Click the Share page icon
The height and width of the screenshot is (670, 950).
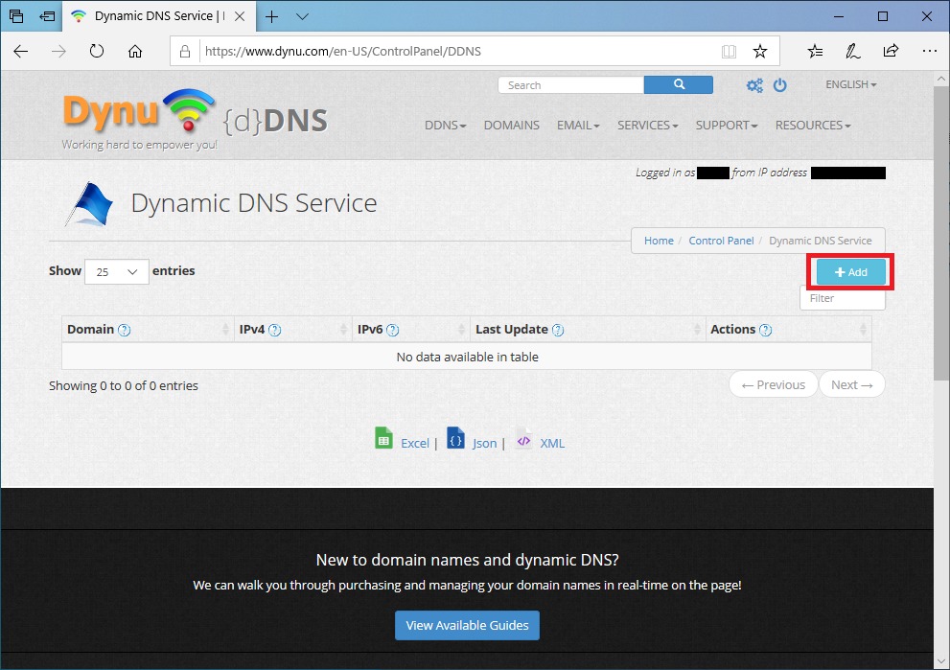[x=891, y=51]
